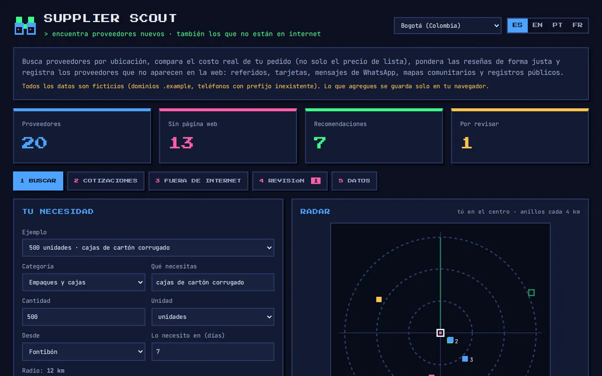Select blue radar marker labeled 2
Screen dimensions: 602x376
click(450, 340)
